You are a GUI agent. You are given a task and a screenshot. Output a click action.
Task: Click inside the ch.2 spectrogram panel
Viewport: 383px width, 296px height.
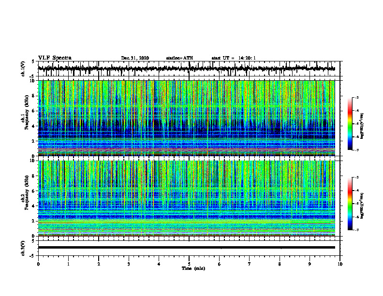[x=187, y=198]
